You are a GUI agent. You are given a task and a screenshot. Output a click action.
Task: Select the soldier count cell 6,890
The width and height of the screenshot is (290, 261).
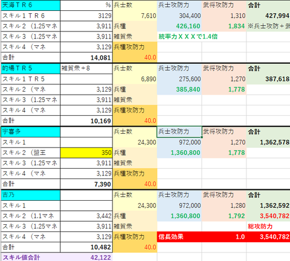click(135, 79)
